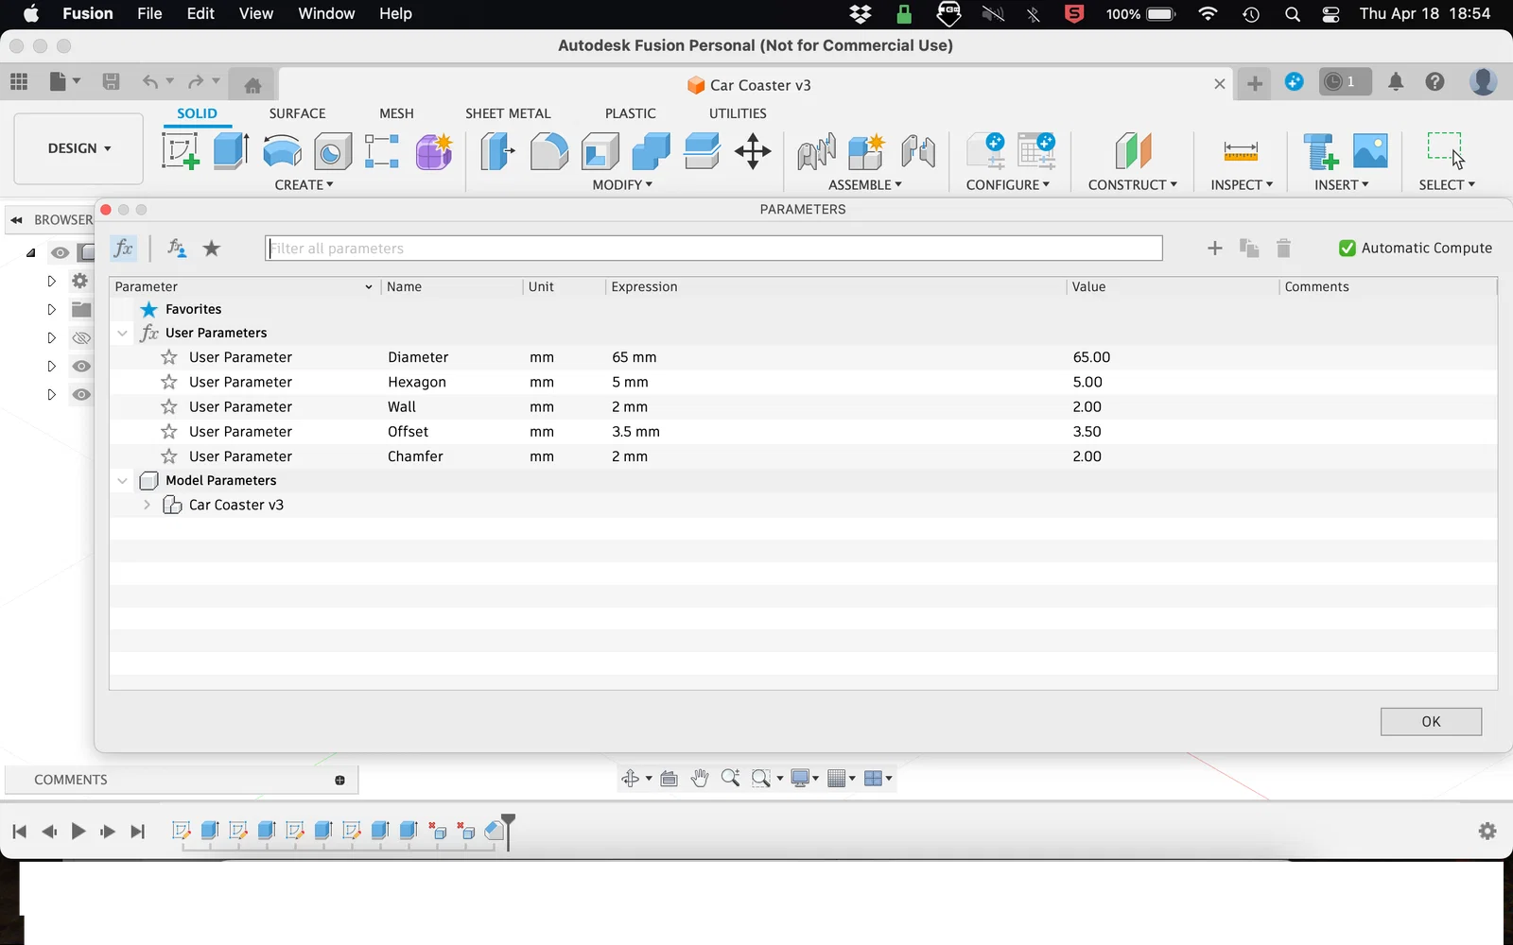1513x945 pixels.
Task: Open the Apple menu
Action: pos(31,13)
